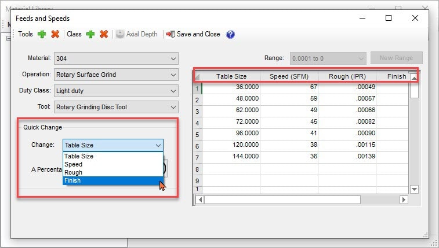Click the New Range button
The height and width of the screenshot is (248, 439).
click(x=396, y=58)
